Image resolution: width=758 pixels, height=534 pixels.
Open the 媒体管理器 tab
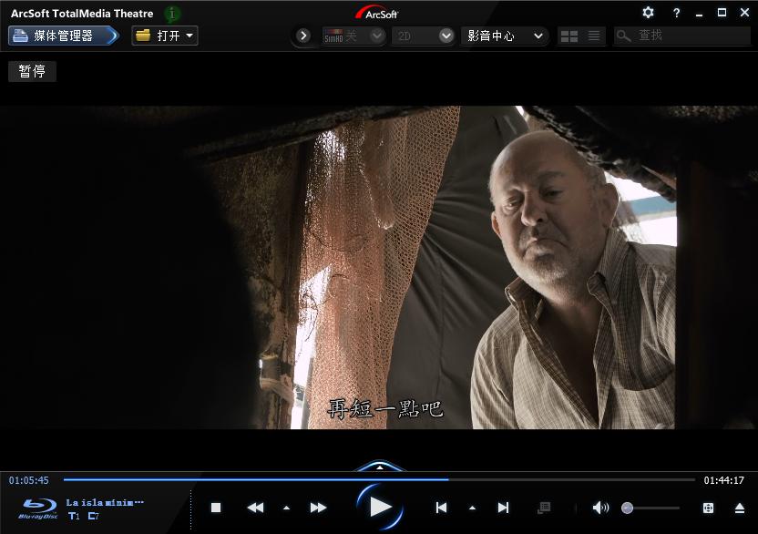pyautogui.click(x=64, y=36)
